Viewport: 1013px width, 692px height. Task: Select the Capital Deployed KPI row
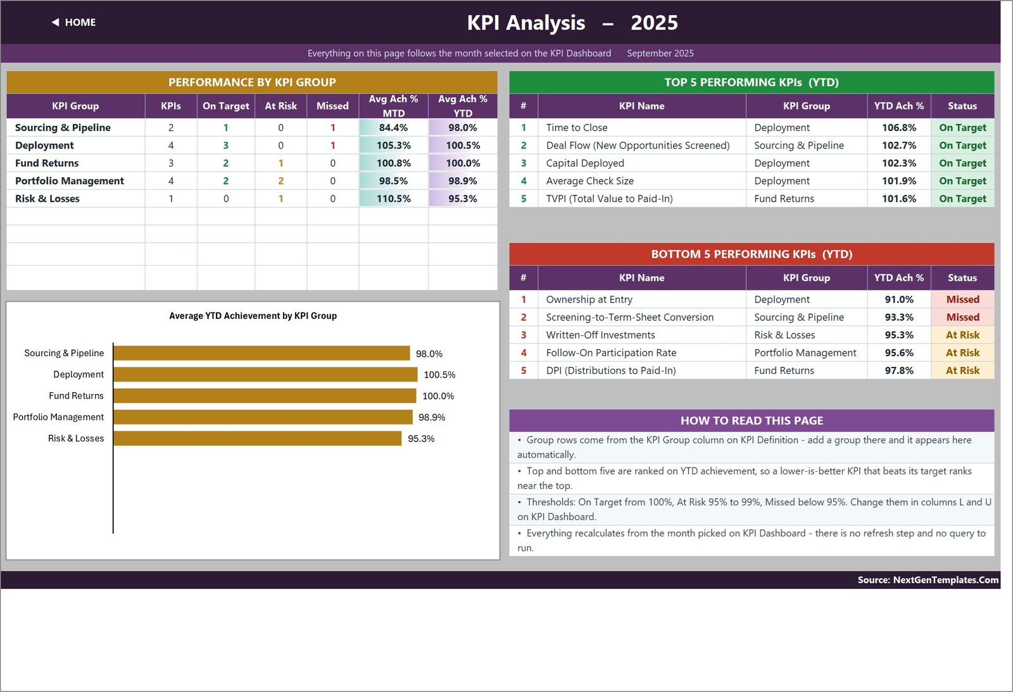click(x=752, y=163)
